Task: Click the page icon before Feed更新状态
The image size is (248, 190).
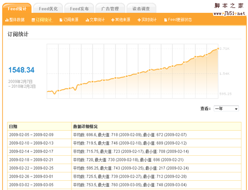Action: tap(165, 20)
